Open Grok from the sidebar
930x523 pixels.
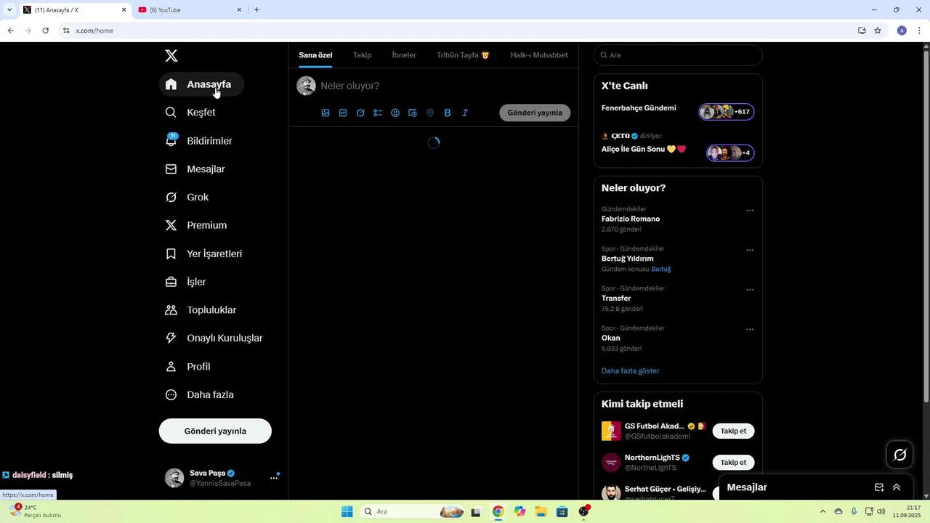[187, 198]
